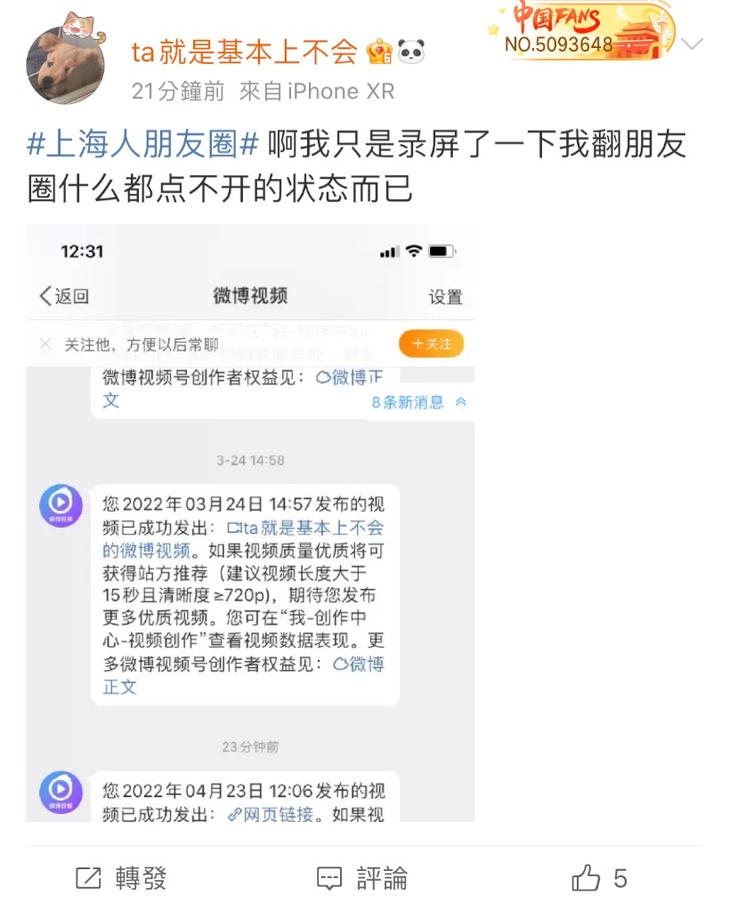
Task: Tap the panda badge icon
Action: pyautogui.click(x=411, y=52)
